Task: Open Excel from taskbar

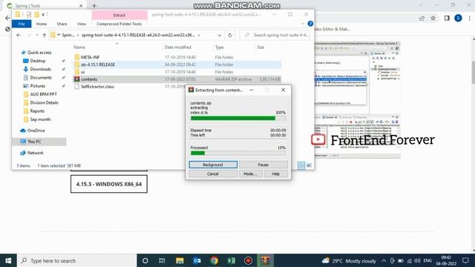Action: [x=231, y=260]
